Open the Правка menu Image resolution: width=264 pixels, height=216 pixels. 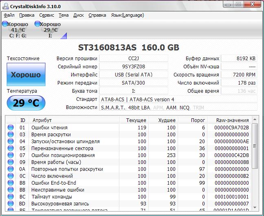[27, 15]
